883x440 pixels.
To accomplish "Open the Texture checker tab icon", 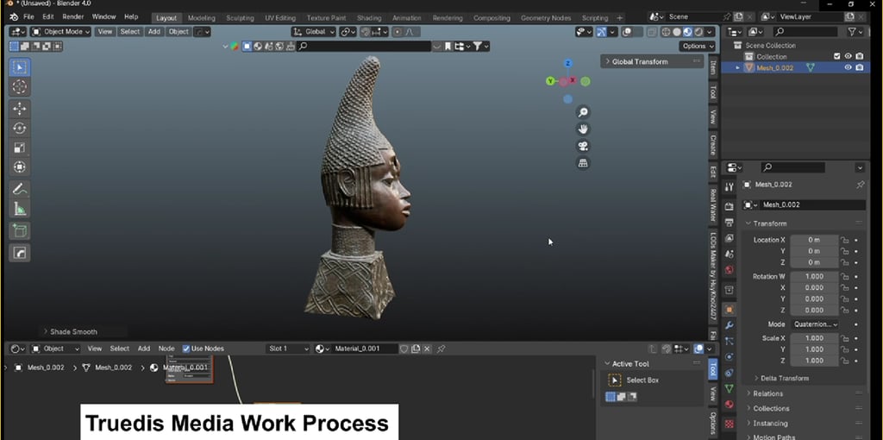I will pyautogui.click(x=730, y=423).
